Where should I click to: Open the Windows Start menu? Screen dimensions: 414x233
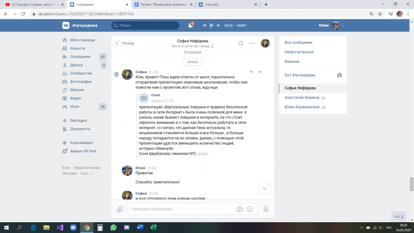click(x=6, y=228)
